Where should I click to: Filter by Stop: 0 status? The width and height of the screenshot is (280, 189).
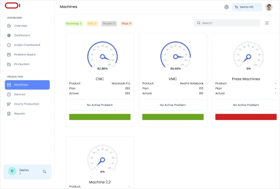127,23
